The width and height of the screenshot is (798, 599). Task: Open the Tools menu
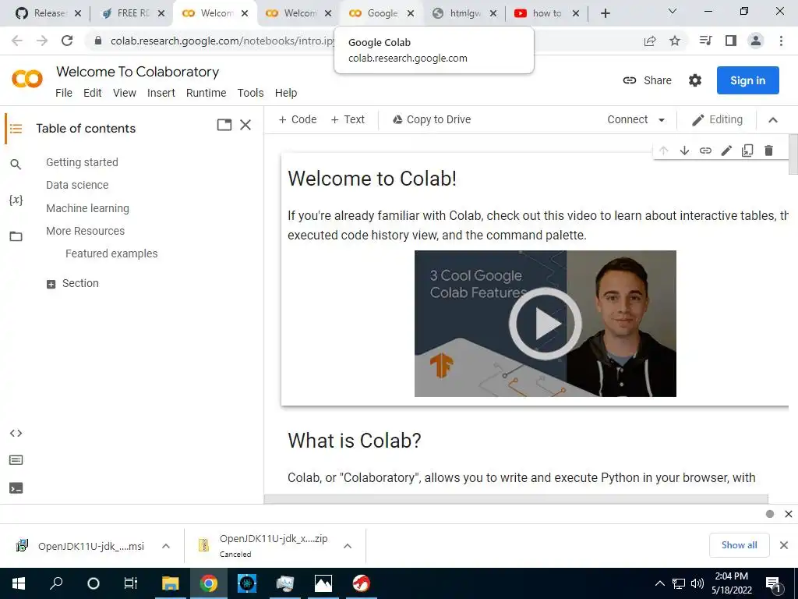[x=250, y=93]
